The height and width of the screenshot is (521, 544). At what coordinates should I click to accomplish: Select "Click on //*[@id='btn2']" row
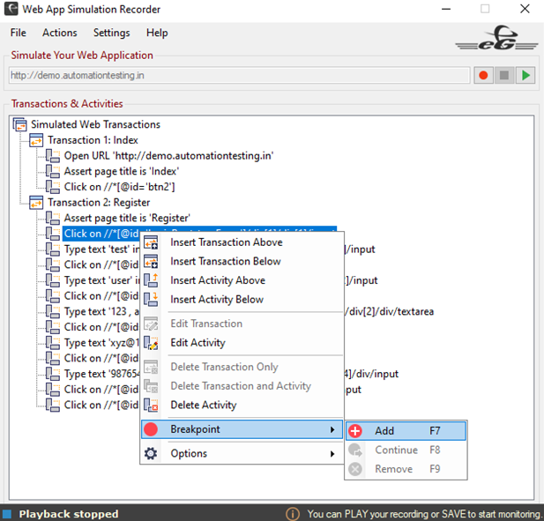pyautogui.click(x=119, y=187)
